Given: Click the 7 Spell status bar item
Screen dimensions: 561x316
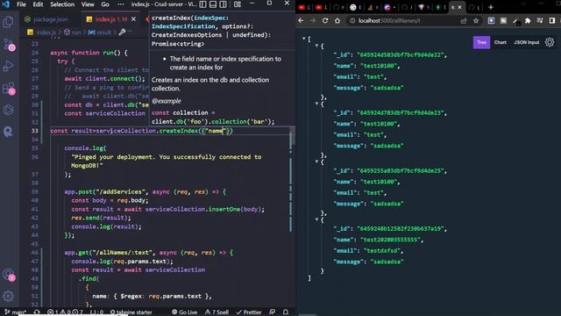Looking at the screenshot, I should [x=217, y=312].
